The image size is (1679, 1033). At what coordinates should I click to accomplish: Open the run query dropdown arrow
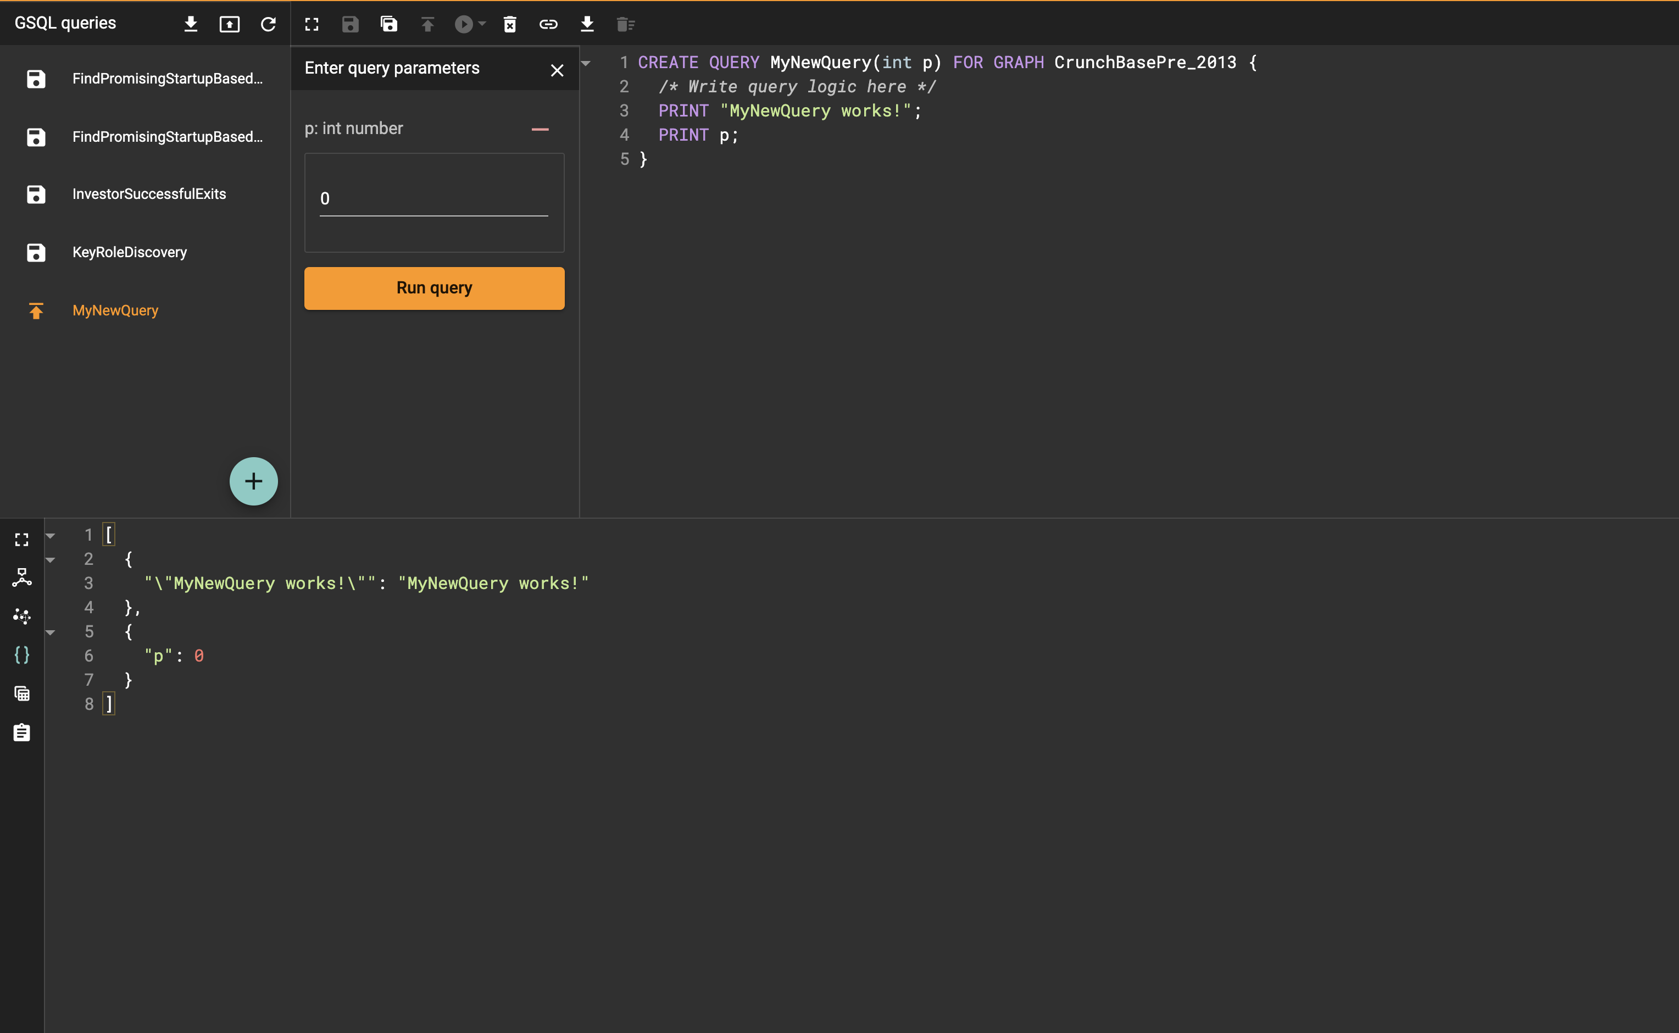point(482,24)
